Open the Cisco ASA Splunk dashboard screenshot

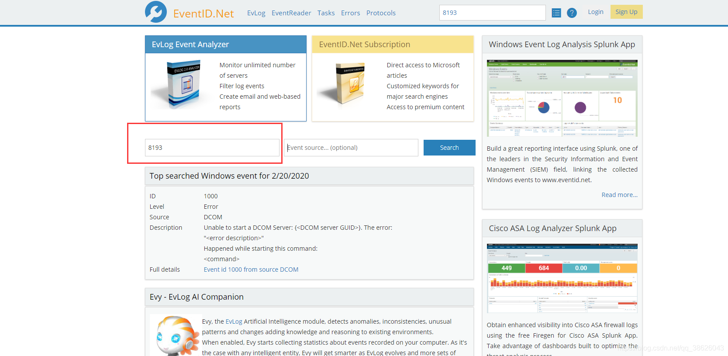click(x=562, y=278)
